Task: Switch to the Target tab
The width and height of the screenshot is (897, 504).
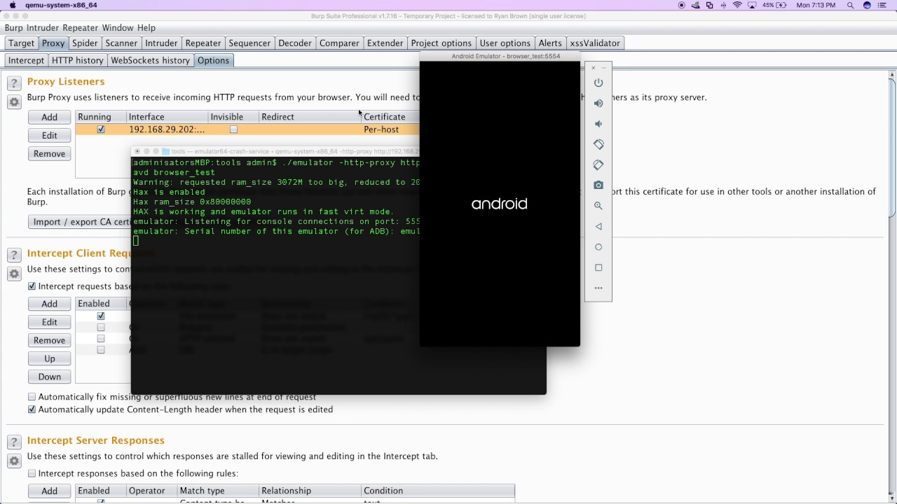Action: [21, 43]
